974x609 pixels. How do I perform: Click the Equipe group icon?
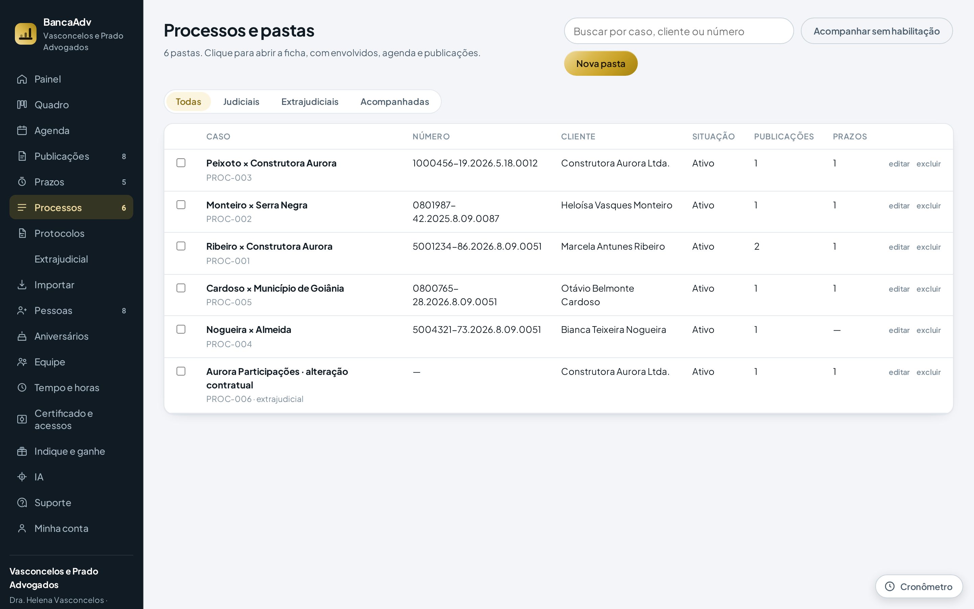[x=22, y=362]
